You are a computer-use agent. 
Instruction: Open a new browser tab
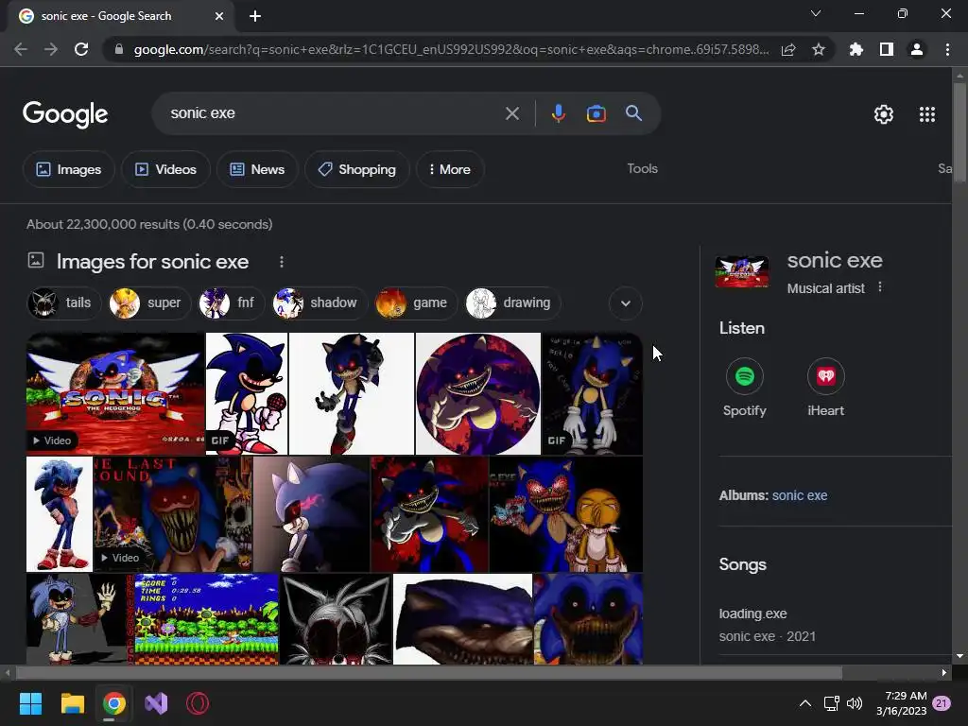(x=255, y=16)
